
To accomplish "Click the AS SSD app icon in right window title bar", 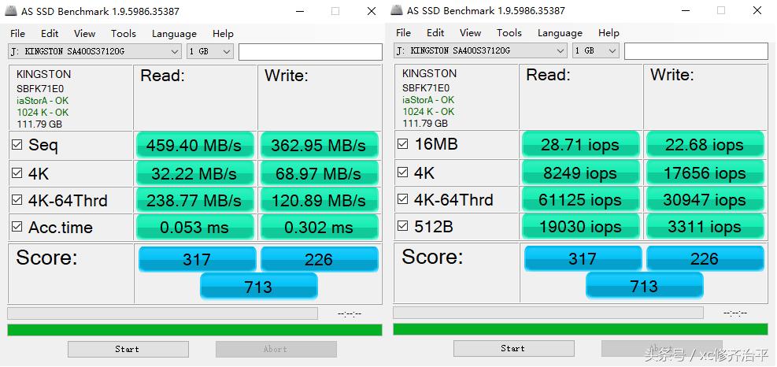I will tap(395, 10).
